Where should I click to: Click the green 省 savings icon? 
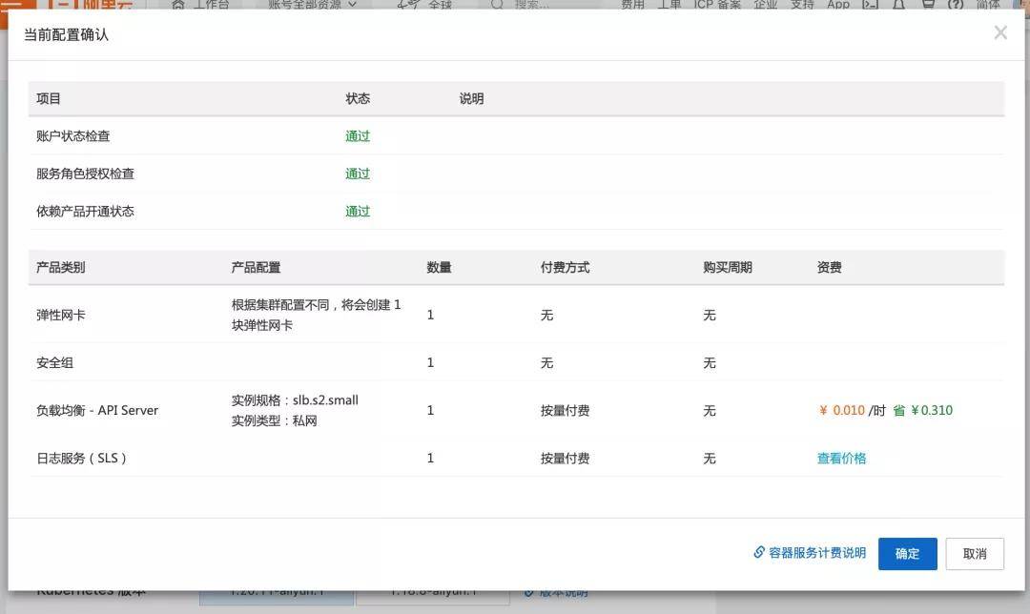898,410
